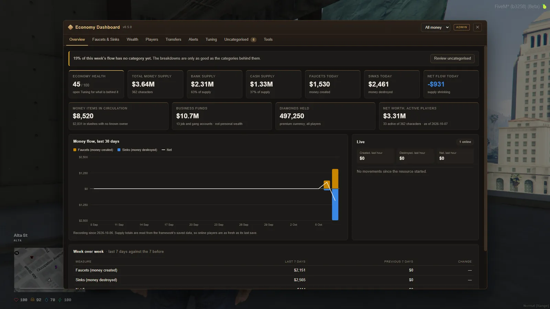Viewport: 550px width, 309px height.
Task: Close the Economy Dashboard with the X button
Action: (x=477, y=27)
